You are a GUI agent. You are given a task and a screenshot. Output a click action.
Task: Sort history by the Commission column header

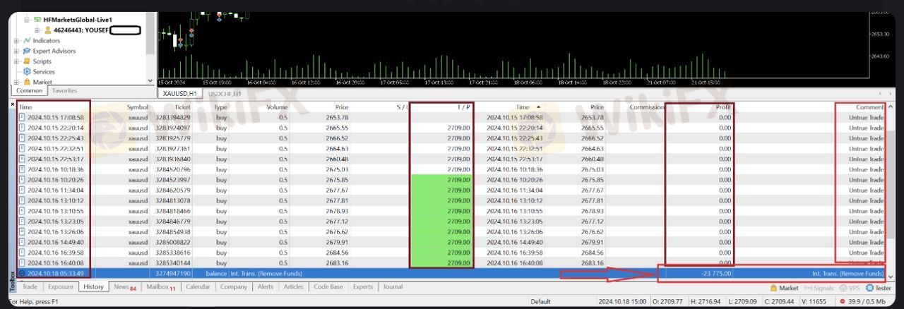click(x=647, y=107)
